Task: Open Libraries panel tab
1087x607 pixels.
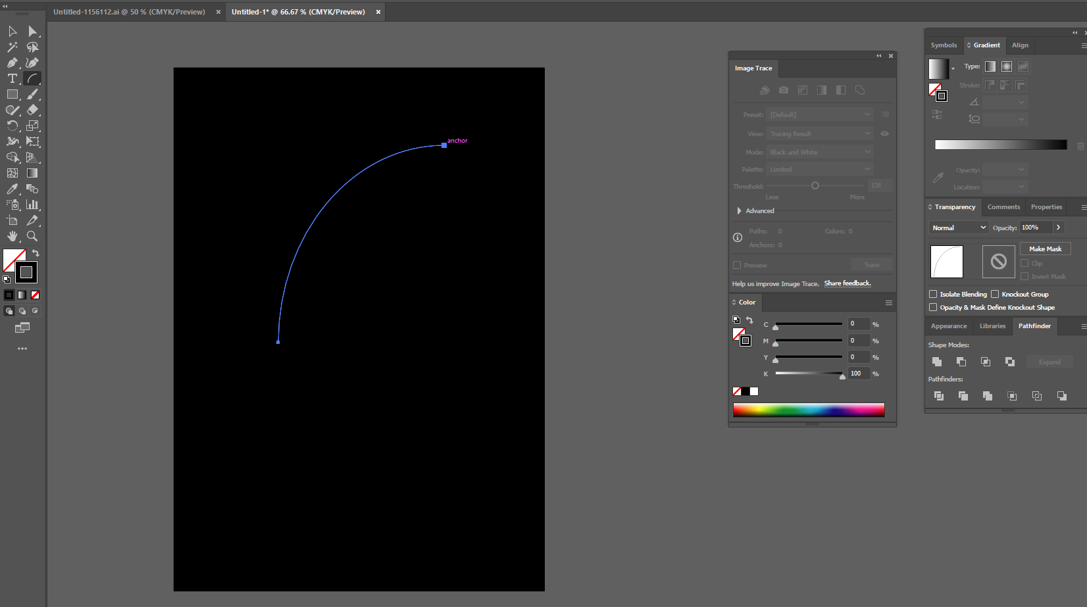Action: [x=992, y=326]
